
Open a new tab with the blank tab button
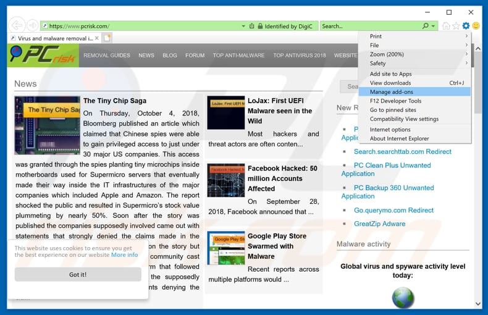[107, 38]
